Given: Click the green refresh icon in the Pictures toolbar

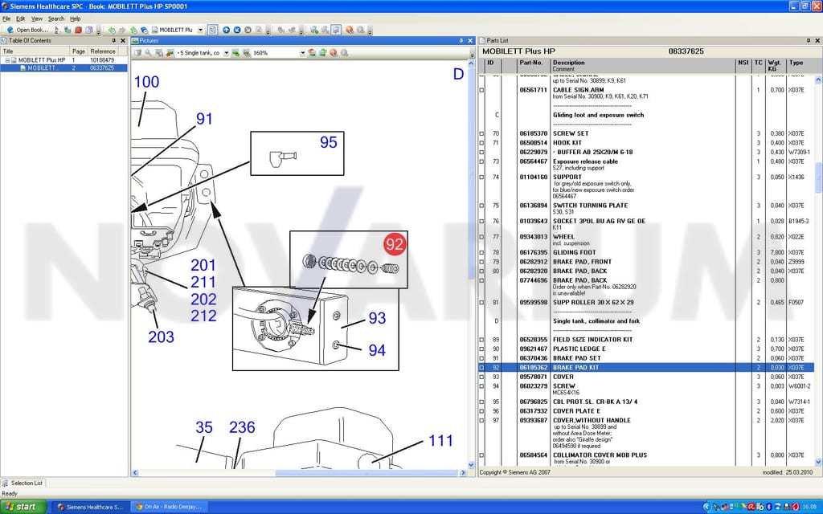Looking at the screenshot, I should pyautogui.click(x=323, y=53).
